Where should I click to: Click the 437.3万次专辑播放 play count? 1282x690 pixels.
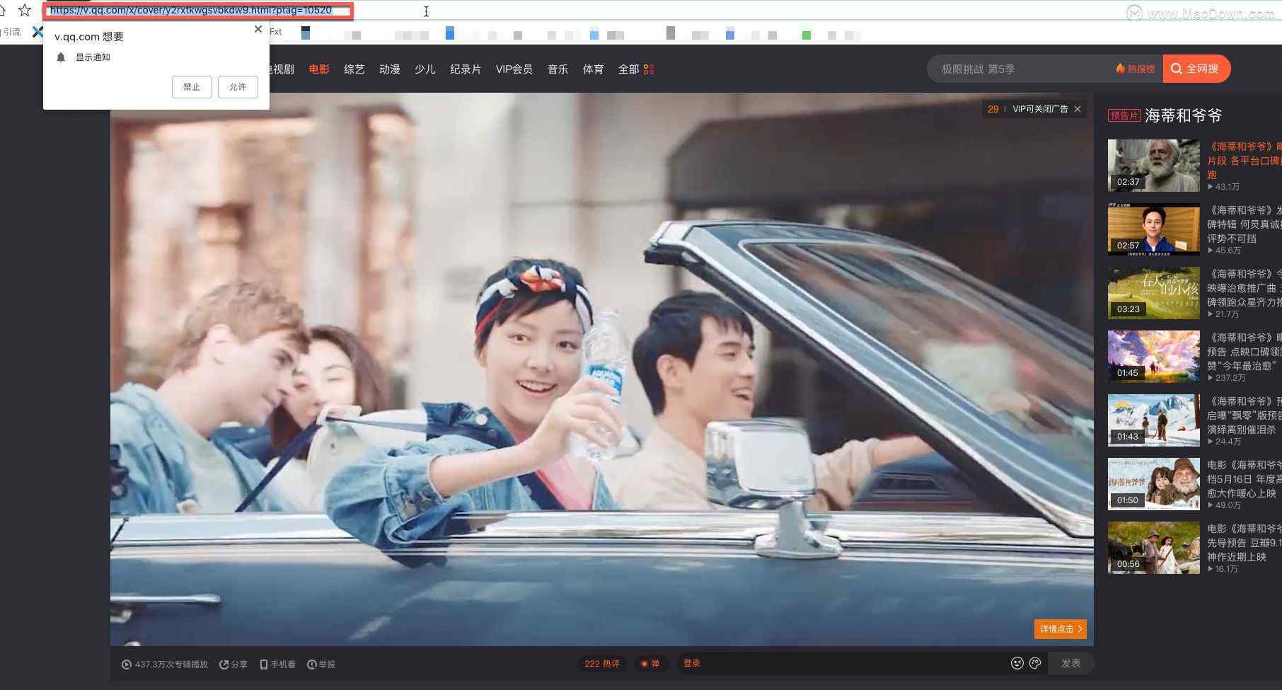pos(165,665)
